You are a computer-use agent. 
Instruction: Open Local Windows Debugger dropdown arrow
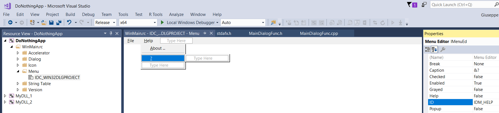[x=217, y=22]
